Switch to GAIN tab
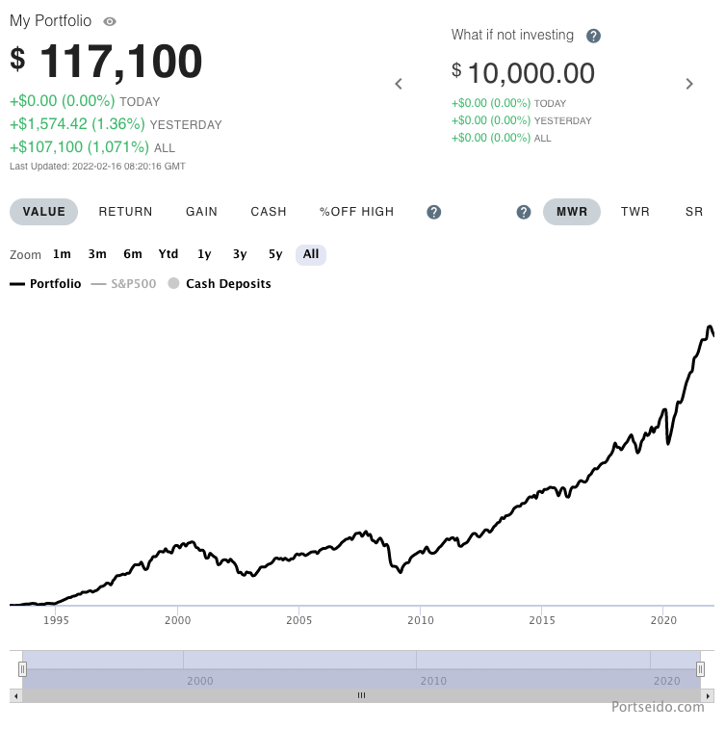The width and height of the screenshot is (725, 729). point(201,212)
